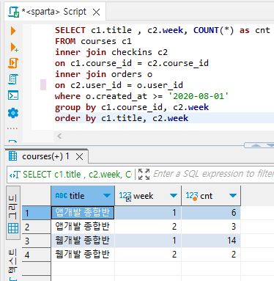274x281 pixels.
Task: Select row number 3 header
Action: (x=36, y=241)
